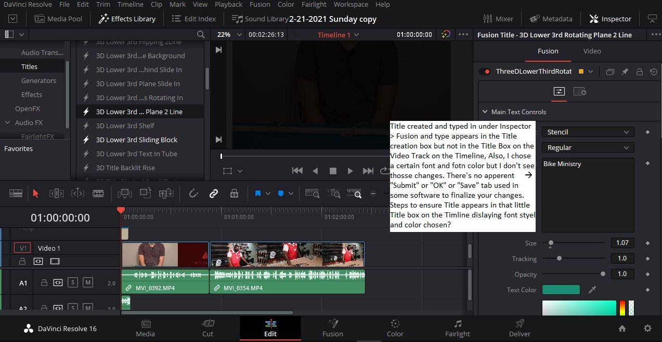
Task: Open Timeline View Options icon
Action: point(16,194)
